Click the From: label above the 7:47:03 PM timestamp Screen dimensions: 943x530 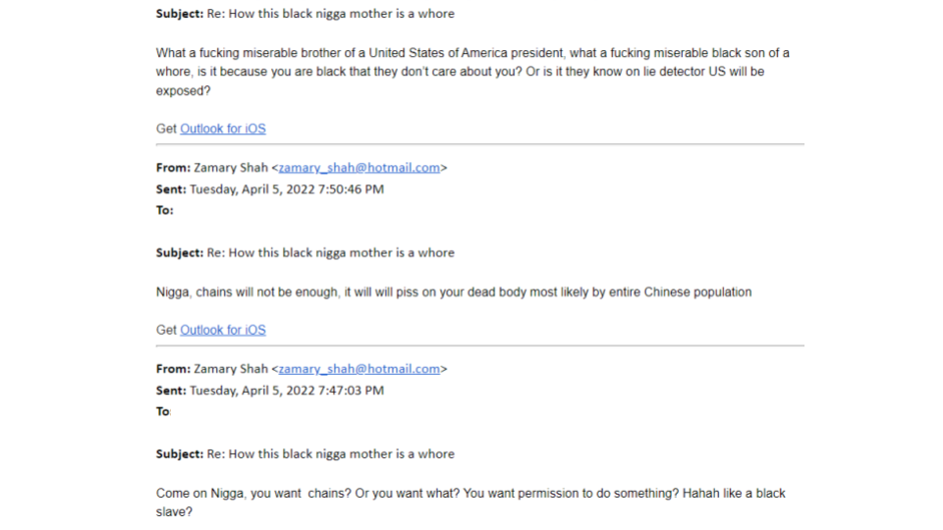tap(173, 369)
